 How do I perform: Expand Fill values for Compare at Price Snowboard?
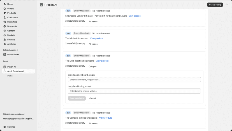point(93,123)
